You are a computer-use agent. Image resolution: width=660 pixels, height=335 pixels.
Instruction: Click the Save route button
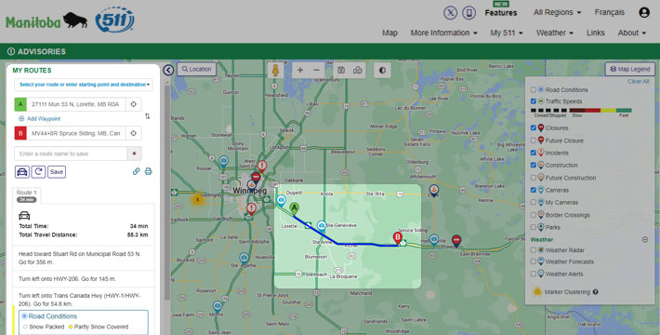click(57, 172)
